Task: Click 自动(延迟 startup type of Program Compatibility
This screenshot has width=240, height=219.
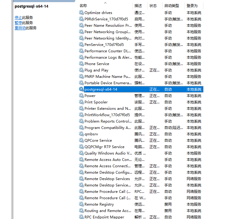Action: click(174, 128)
